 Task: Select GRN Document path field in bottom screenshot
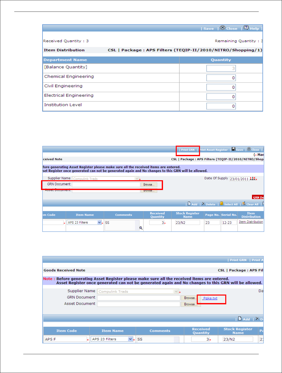[x=139, y=298]
